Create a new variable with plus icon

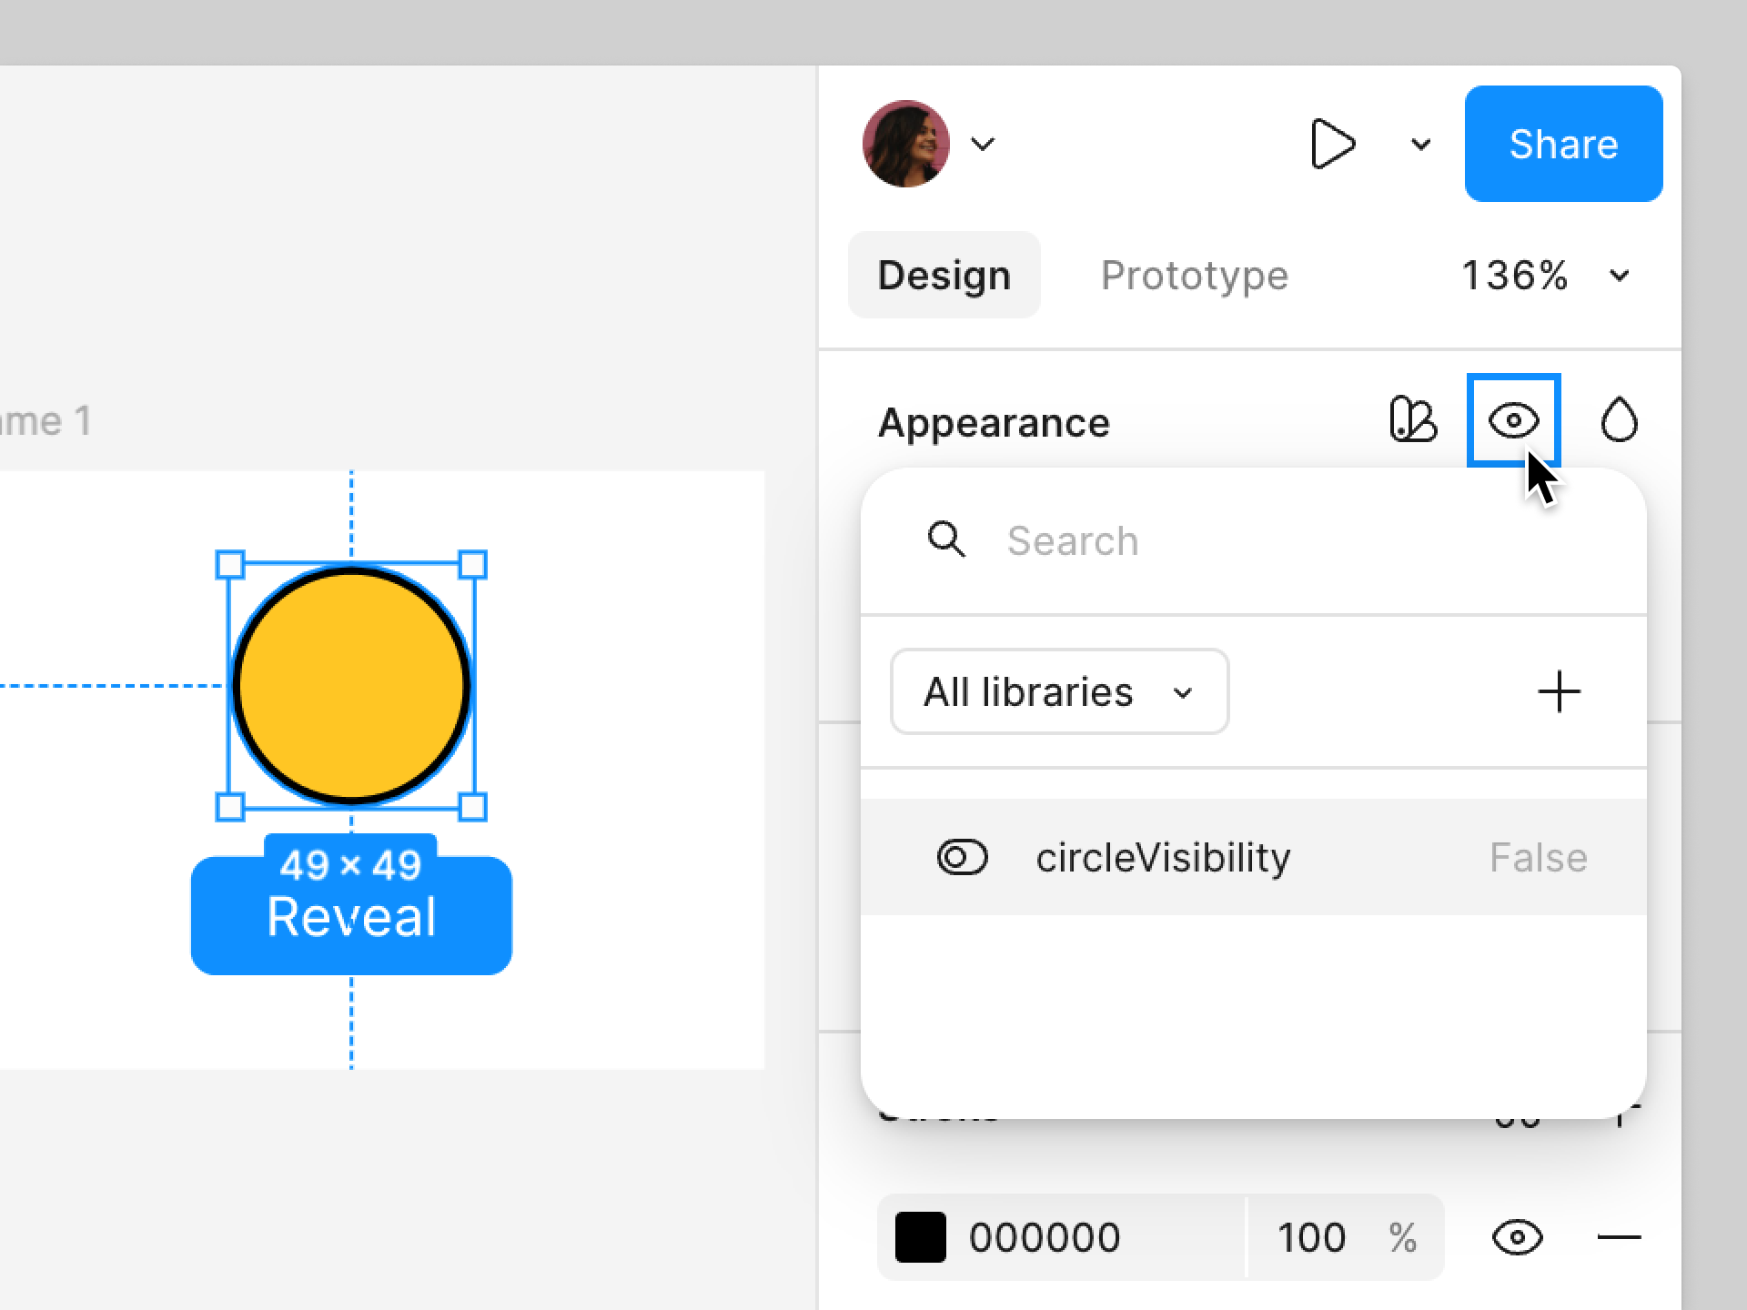click(x=1559, y=691)
